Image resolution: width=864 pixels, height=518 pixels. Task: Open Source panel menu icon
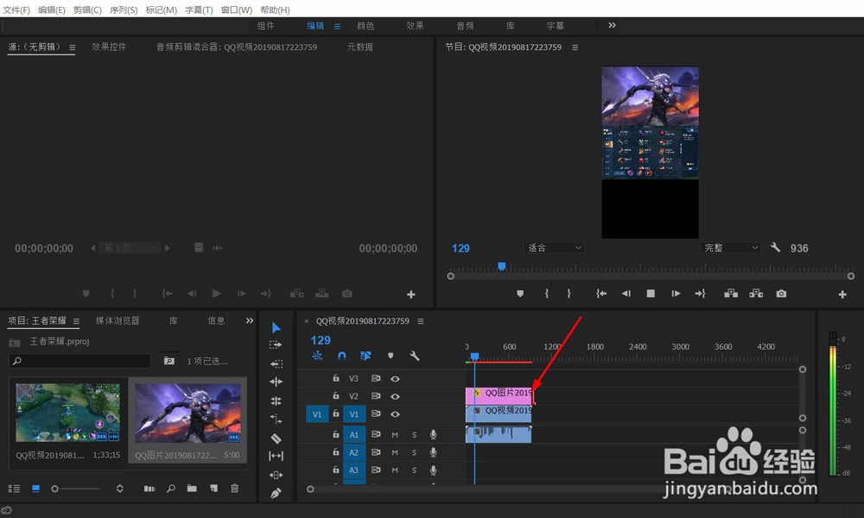click(x=73, y=47)
